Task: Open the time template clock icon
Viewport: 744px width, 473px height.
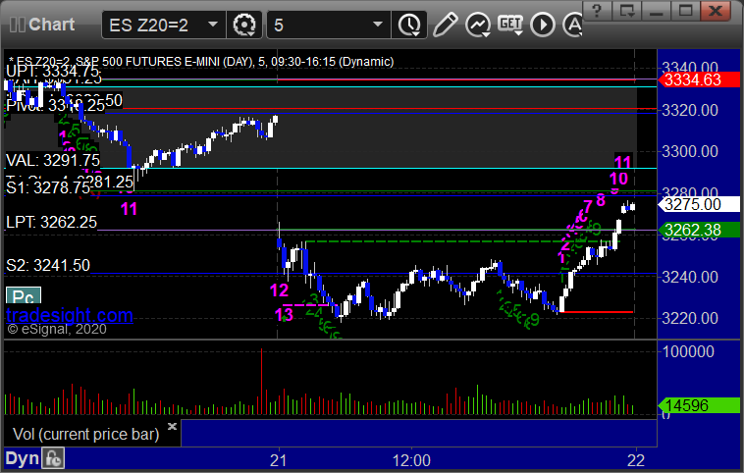Action: click(x=409, y=25)
